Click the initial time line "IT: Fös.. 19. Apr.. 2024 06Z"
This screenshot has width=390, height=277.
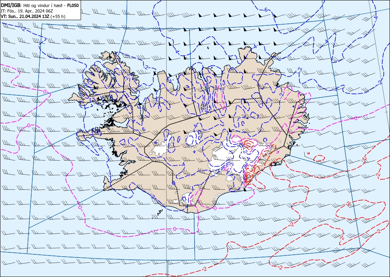click(x=27, y=11)
